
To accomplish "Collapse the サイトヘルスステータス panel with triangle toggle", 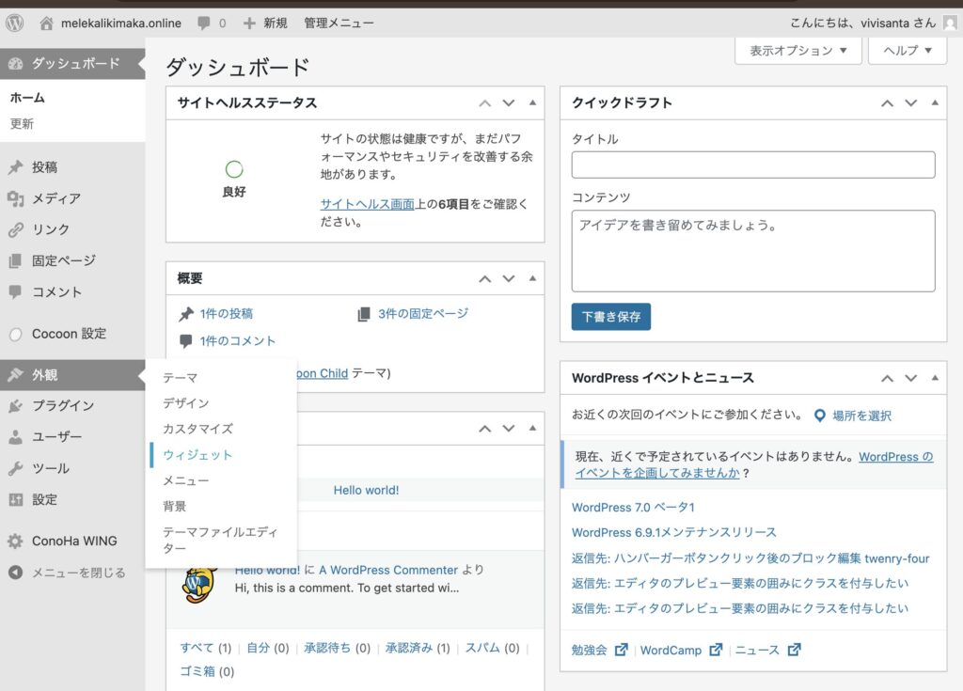I will click(532, 102).
